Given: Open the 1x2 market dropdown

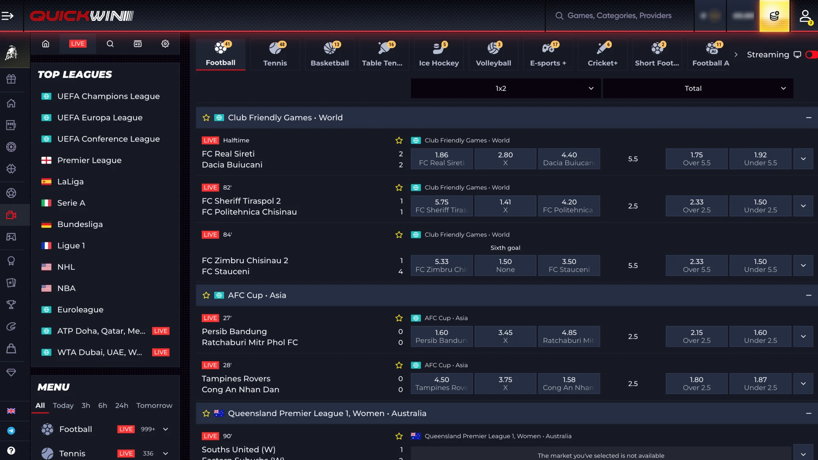Looking at the screenshot, I should pyautogui.click(x=505, y=88).
